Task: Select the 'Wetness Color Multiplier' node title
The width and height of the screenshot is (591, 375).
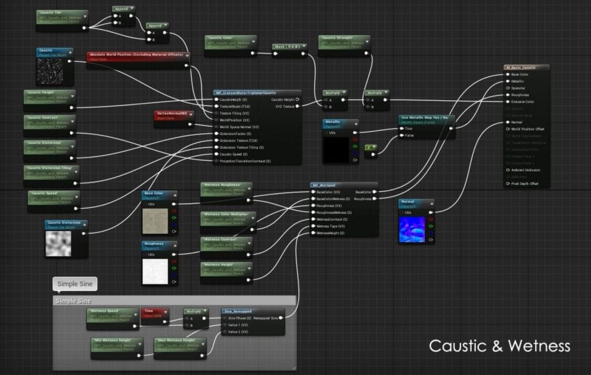Action: (226, 214)
